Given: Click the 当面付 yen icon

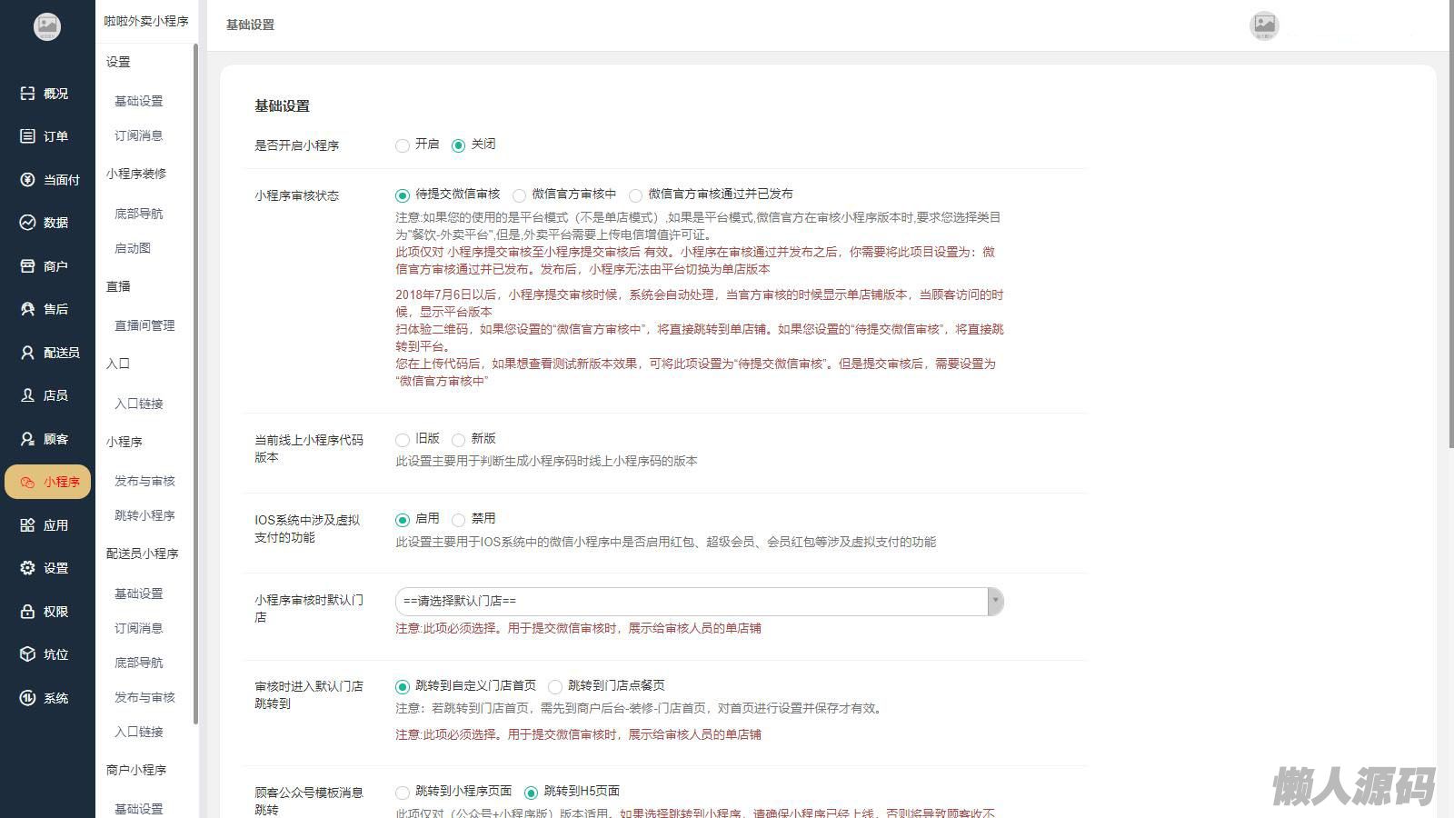Looking at the screenshot, I should tap(27, 180).
